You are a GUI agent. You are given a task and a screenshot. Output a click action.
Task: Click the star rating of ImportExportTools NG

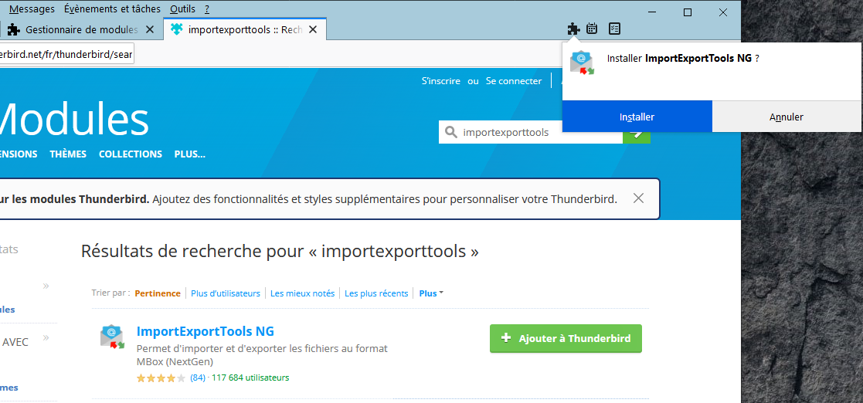[161, 378]
